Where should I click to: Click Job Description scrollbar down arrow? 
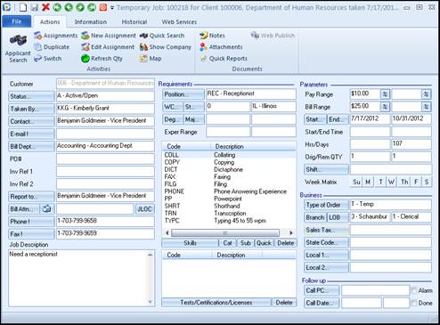(x=151, y=302)
